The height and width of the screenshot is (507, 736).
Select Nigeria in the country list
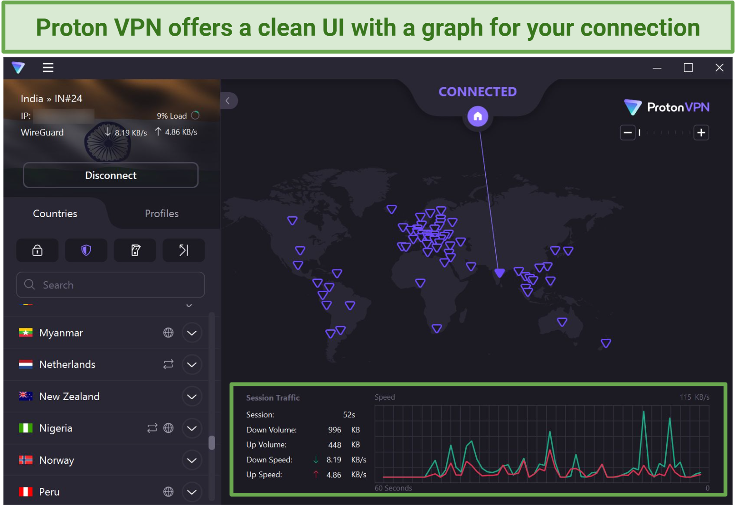[x=106, y=428]
